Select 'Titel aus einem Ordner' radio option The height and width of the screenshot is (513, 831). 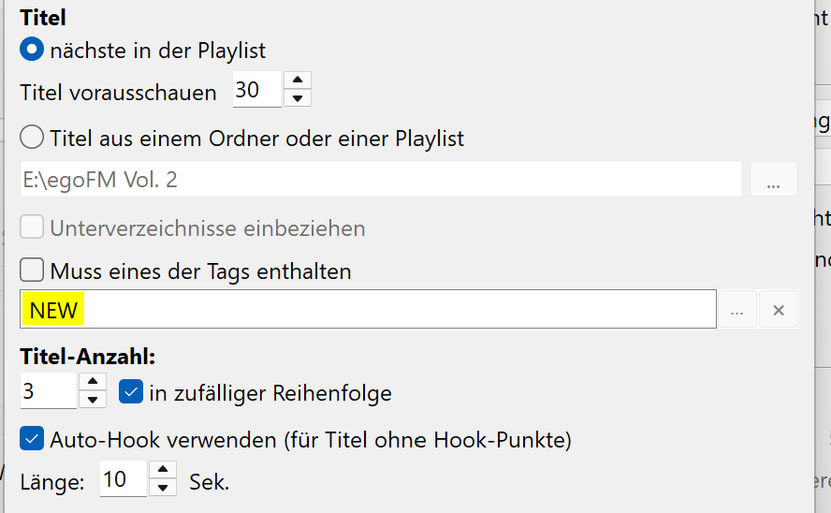pos(32,139)
